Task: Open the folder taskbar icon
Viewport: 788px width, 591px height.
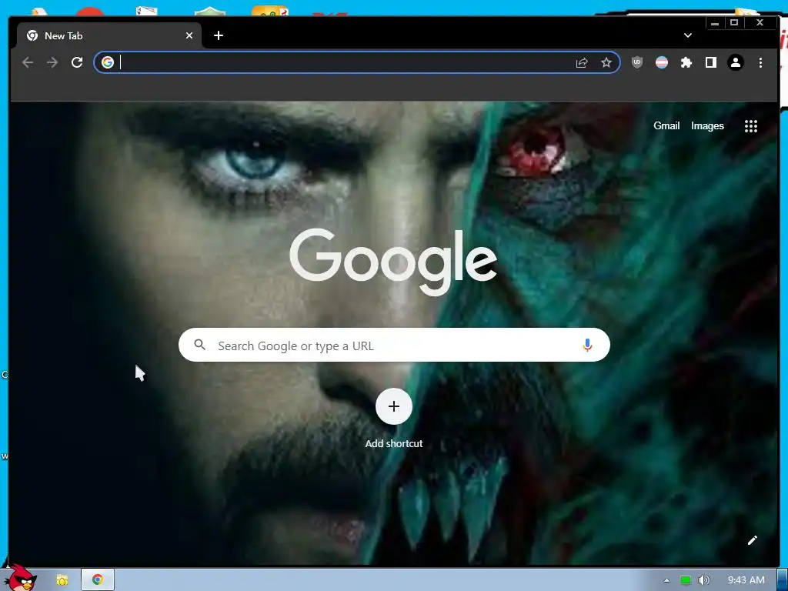Action: [x=62, y=580]
